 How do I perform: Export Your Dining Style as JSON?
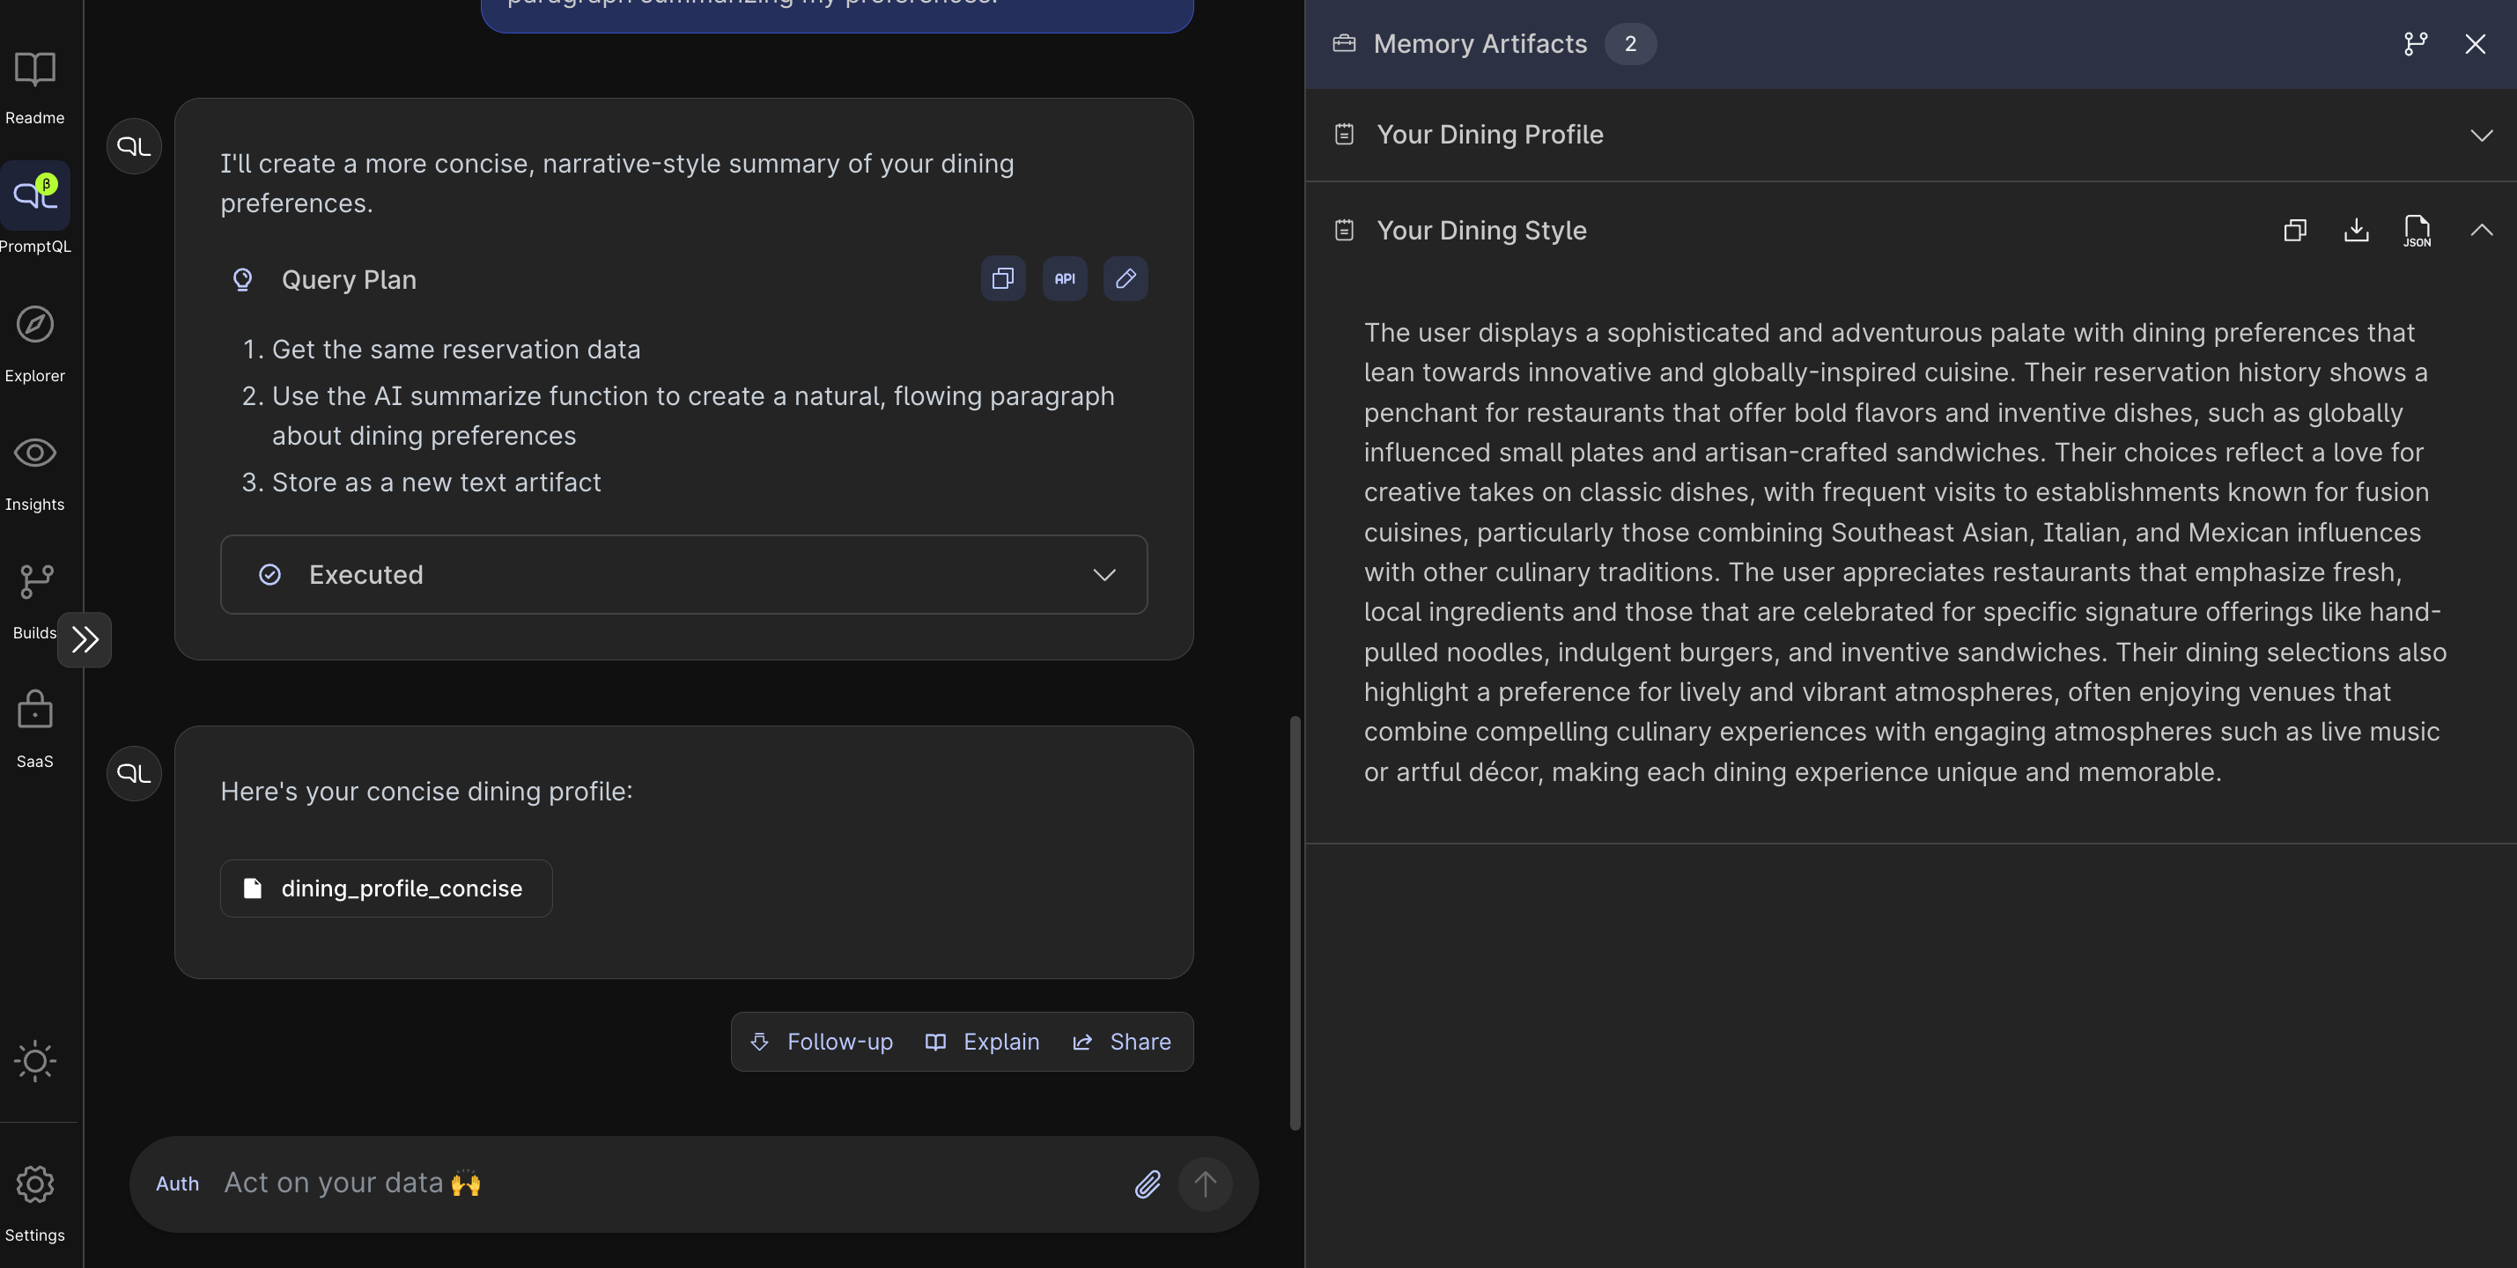pyautogui.click(x=2417, y=231)
